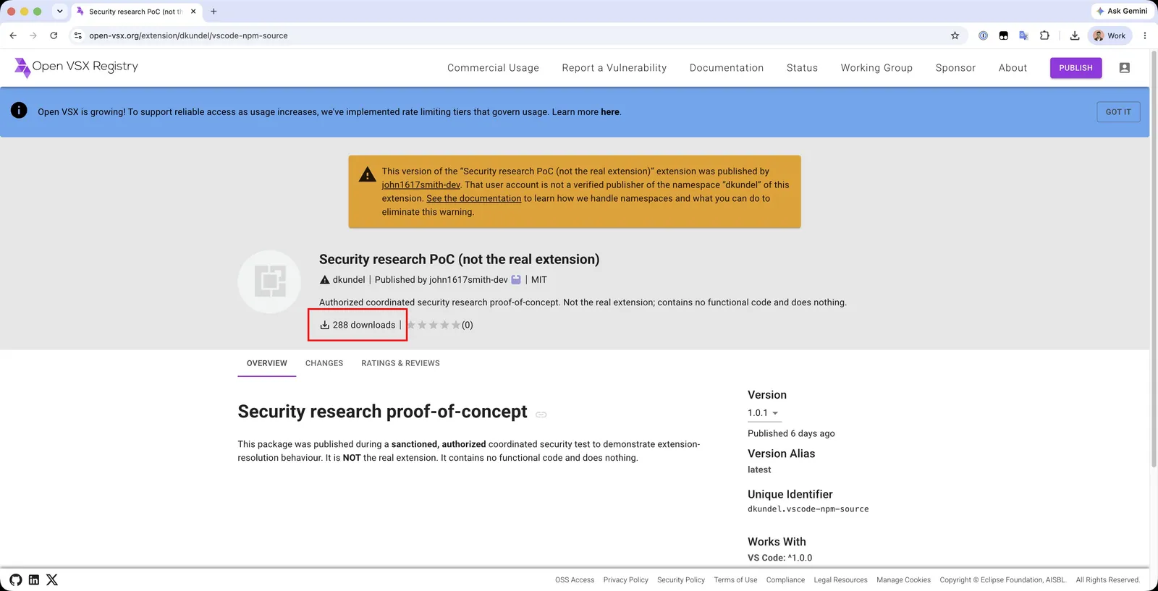Click the page's vertical scrollbar
The image size is (1158, 591).
point(1154,260)
